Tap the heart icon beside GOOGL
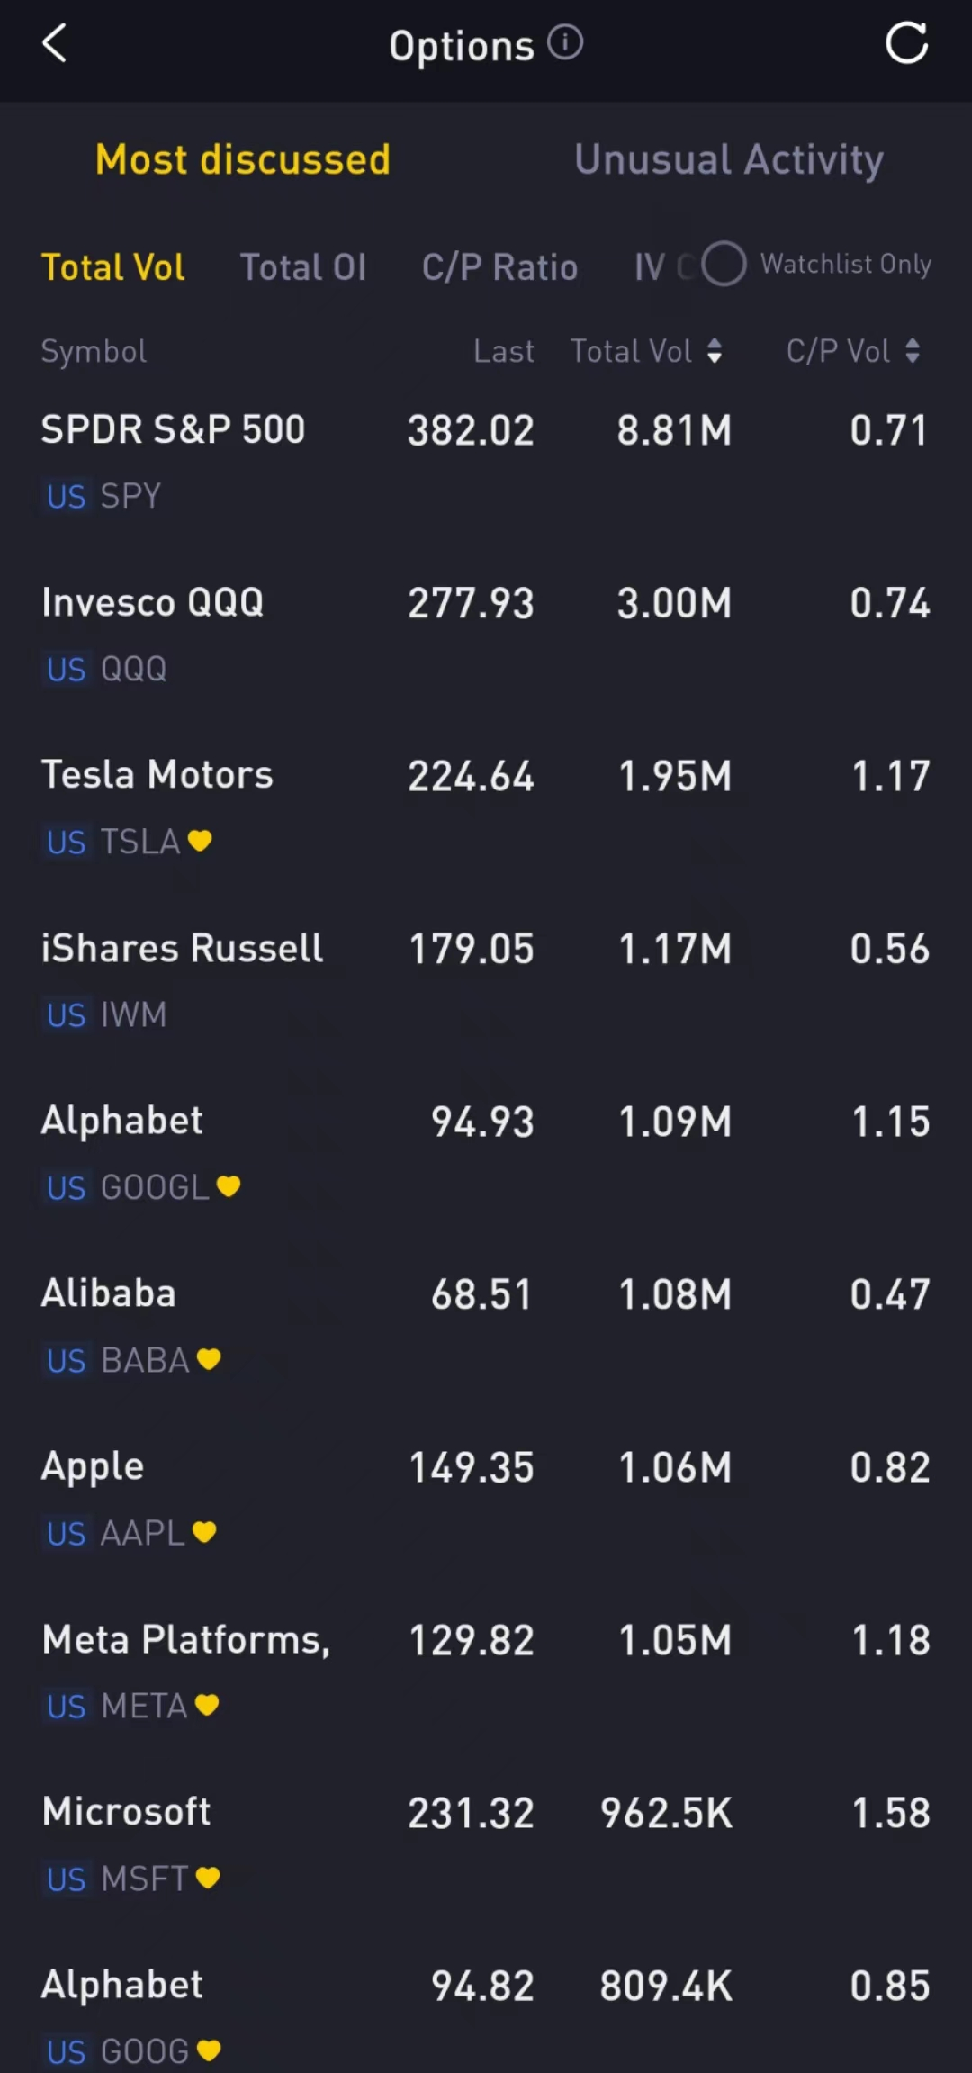This screenshot has width=972, height=2073. [x=229, y=1186]
